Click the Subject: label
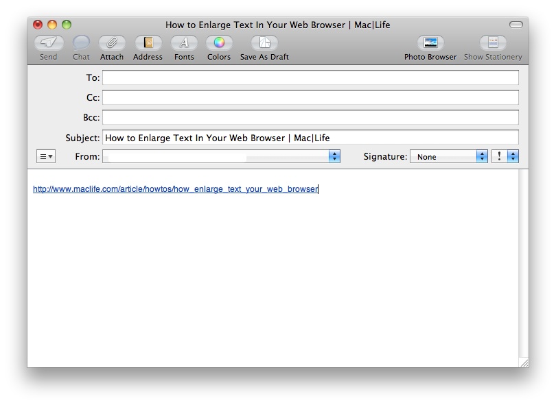556x405 pixels. pos(82,138)
